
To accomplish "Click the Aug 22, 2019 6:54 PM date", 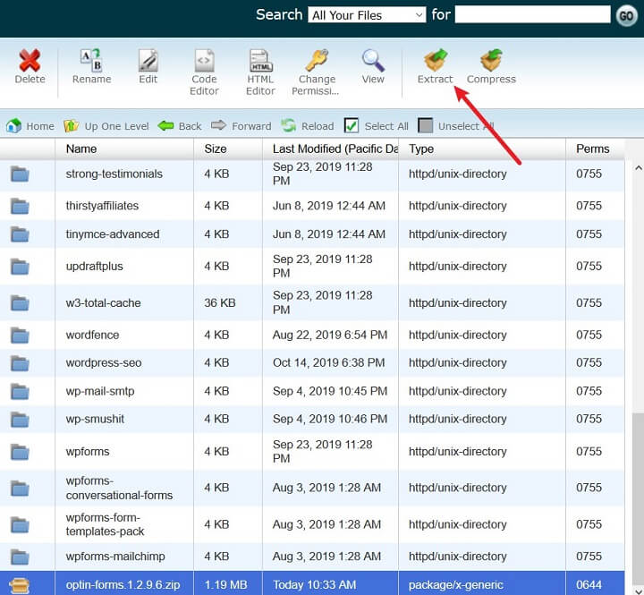I will (x=330, y=335).
